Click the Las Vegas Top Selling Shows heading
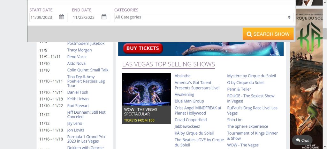Viewport: 327px width, 149px height. point(169,64)
